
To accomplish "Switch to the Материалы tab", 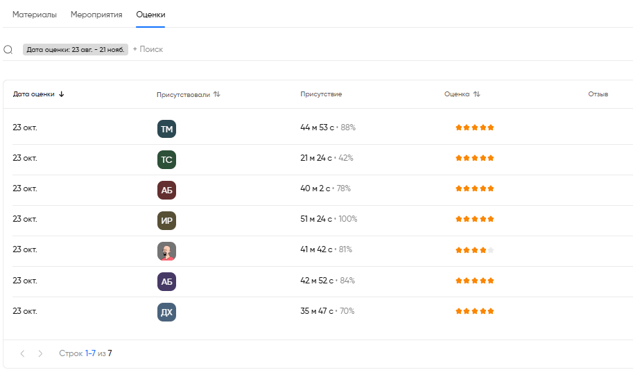I will click(35, 15).
